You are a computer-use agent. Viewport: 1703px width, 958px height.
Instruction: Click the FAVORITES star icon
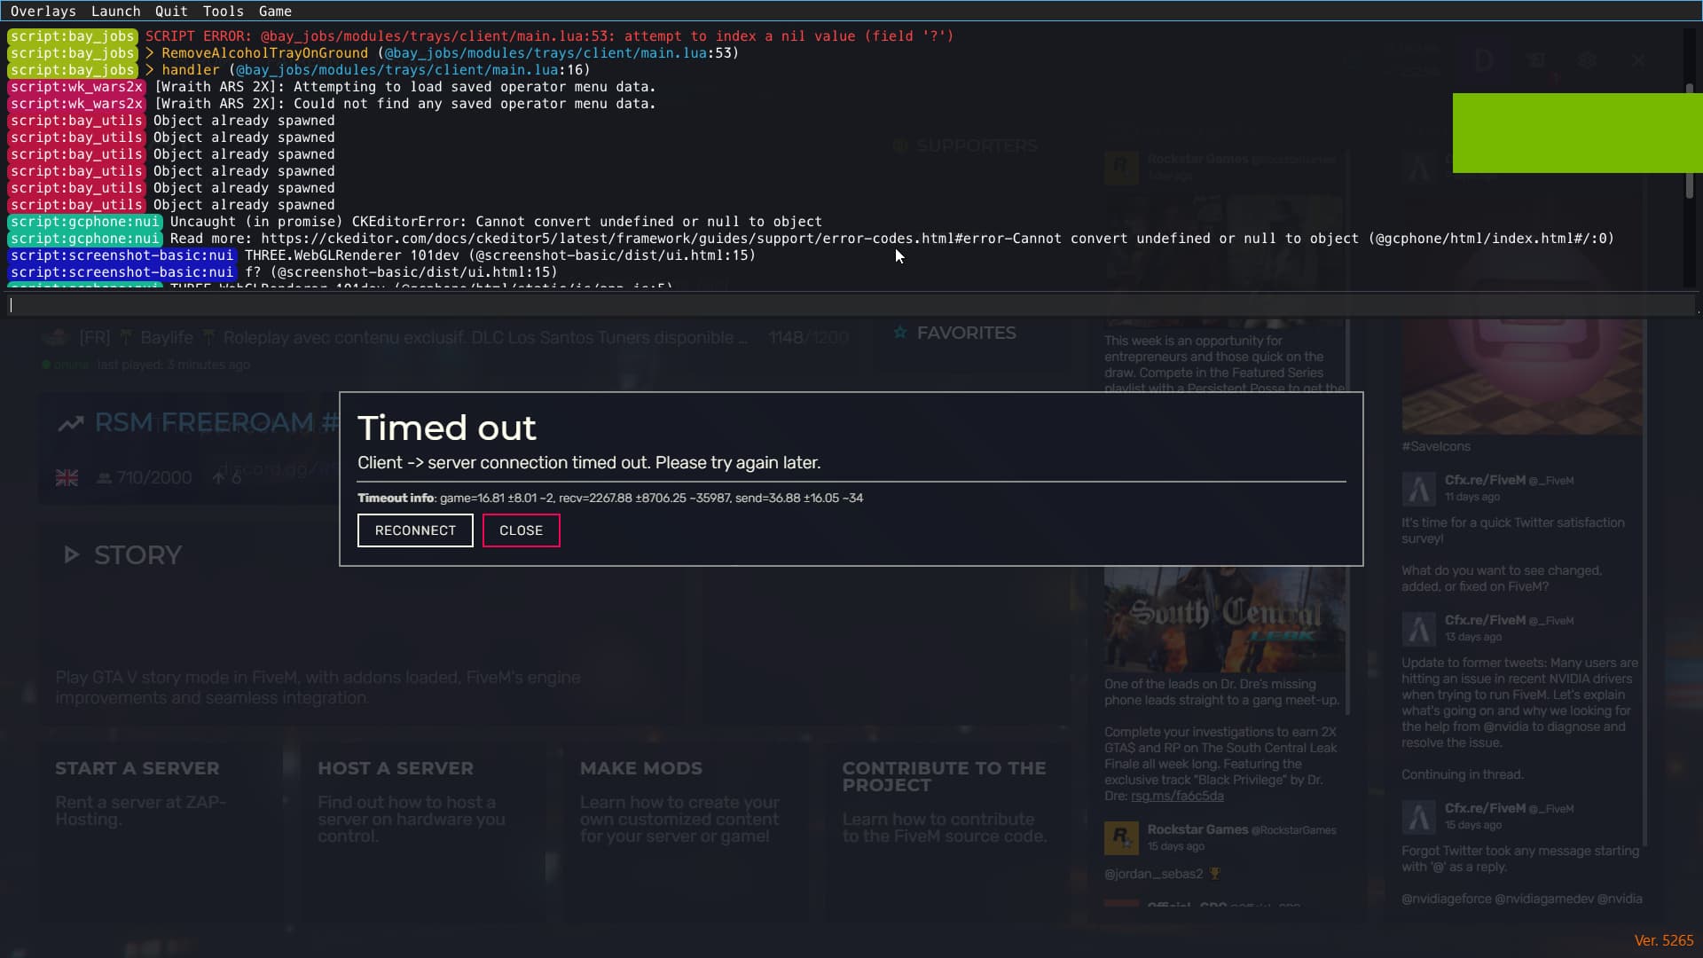(x=900, y=332)
